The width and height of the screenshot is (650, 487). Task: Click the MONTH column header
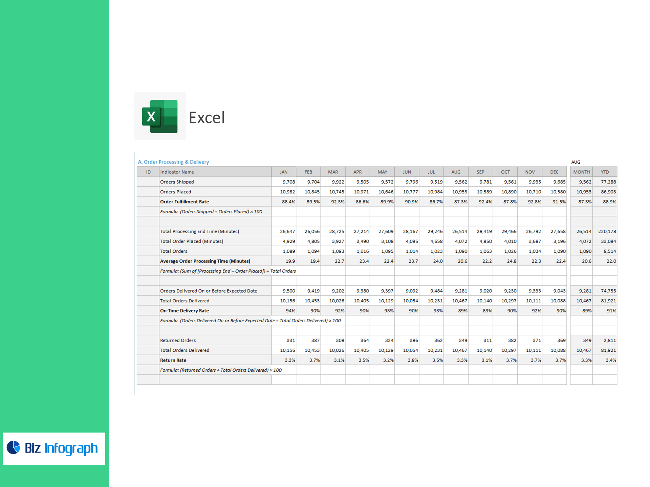click(x=581, y=172)
